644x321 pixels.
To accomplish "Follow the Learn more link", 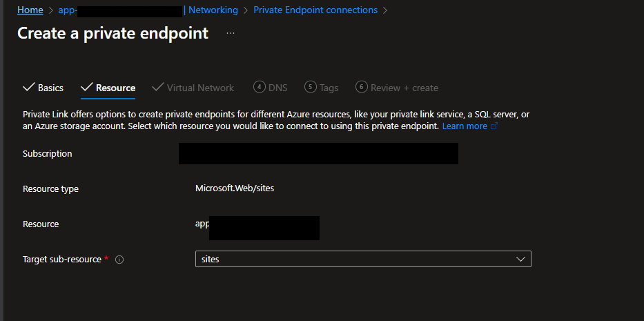I will click(x=470, y=126).
